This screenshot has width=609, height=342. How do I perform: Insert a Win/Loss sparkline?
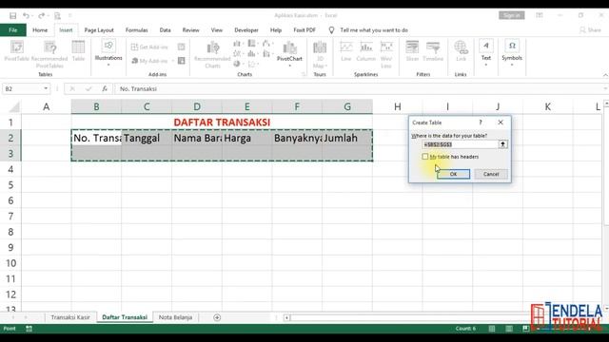386,54
